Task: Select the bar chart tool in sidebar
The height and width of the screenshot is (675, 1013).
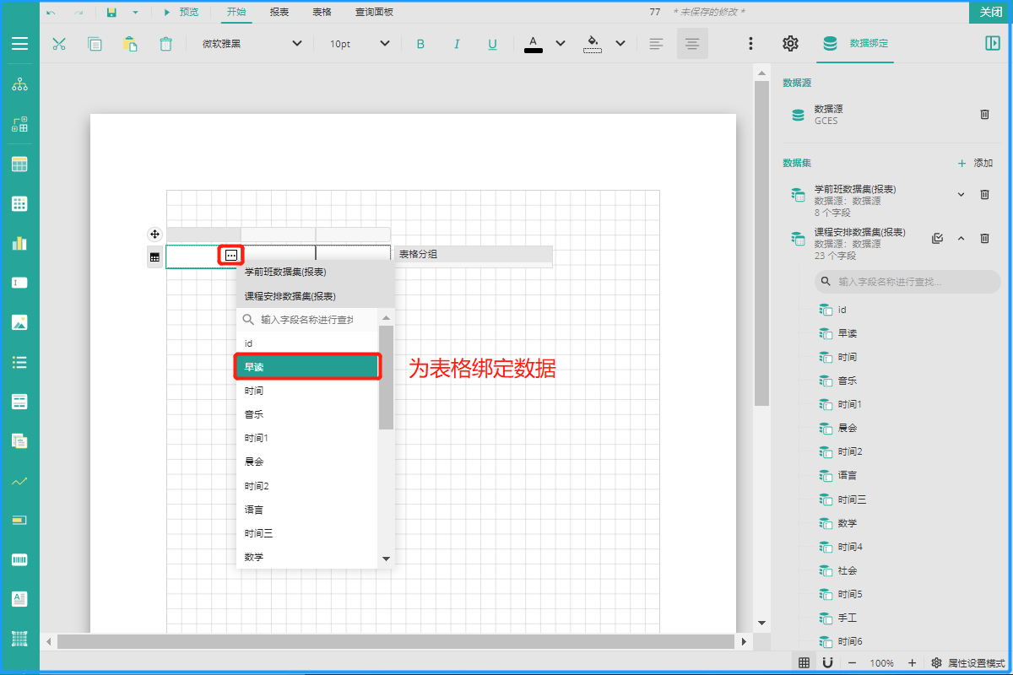Action: (x=19, y=243)
